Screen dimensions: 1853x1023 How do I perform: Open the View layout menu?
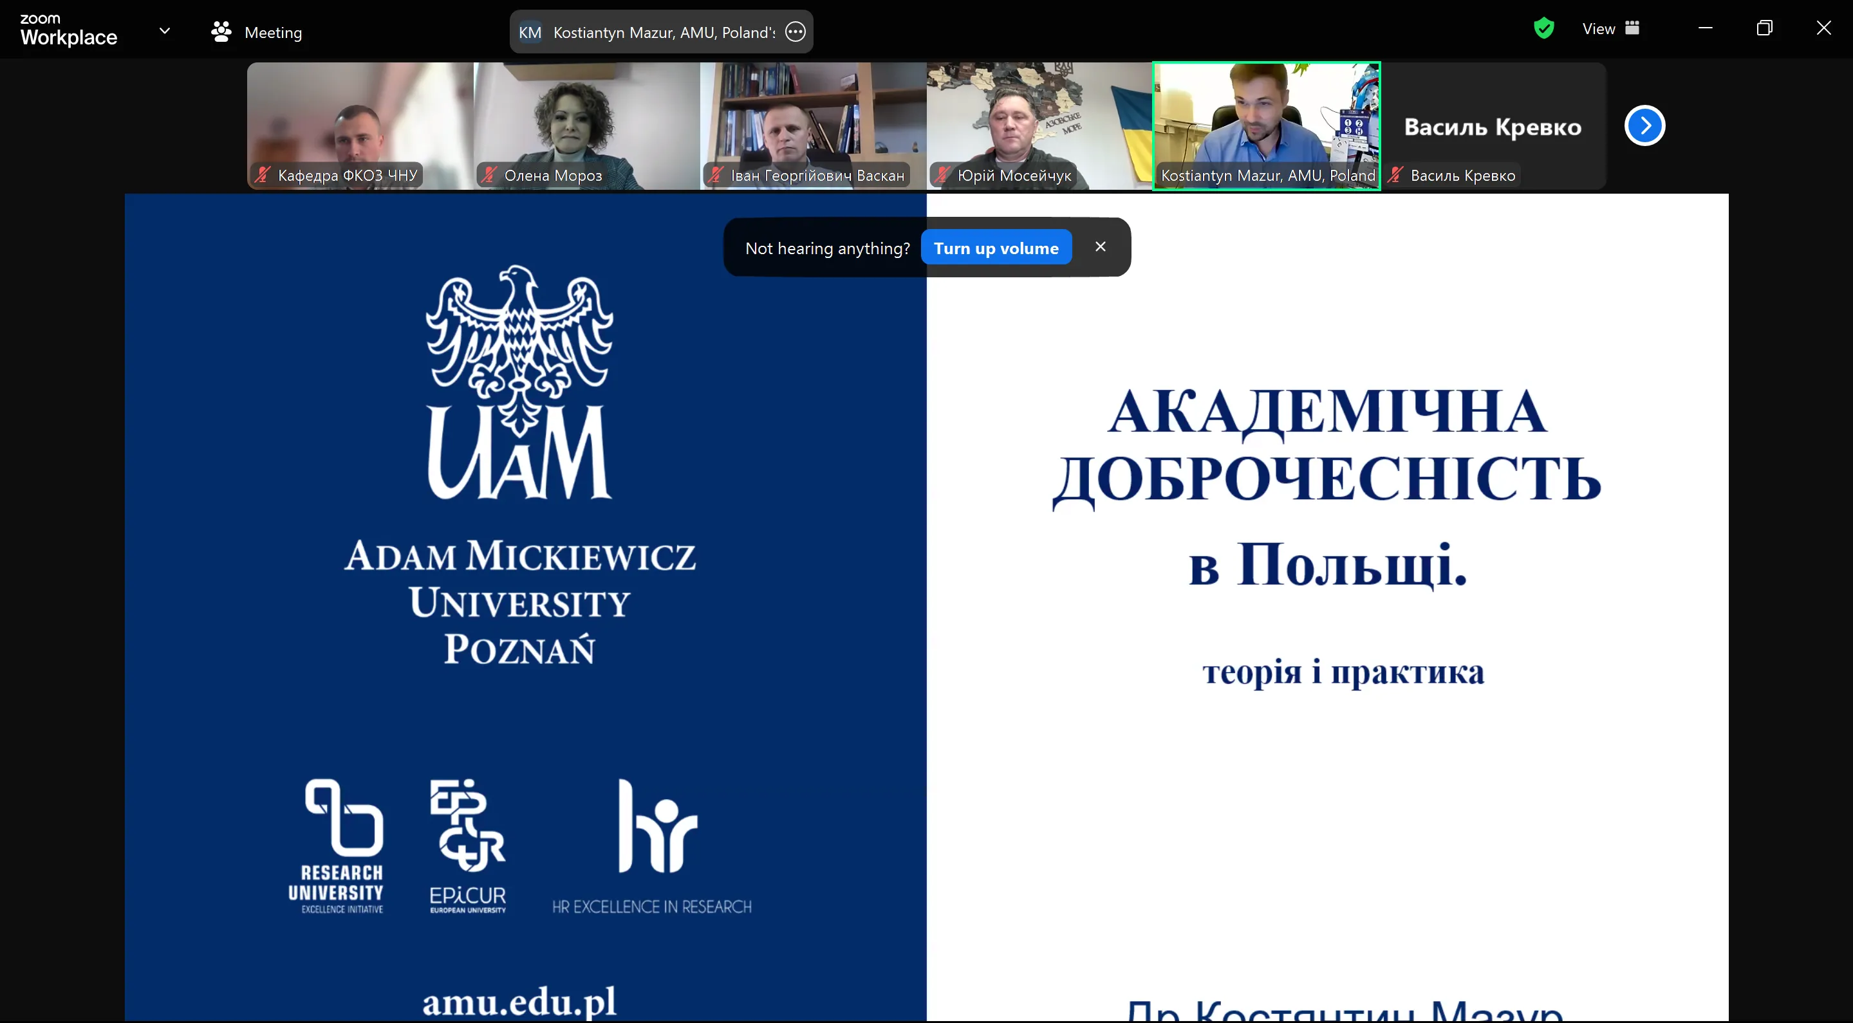point(1610,29)
